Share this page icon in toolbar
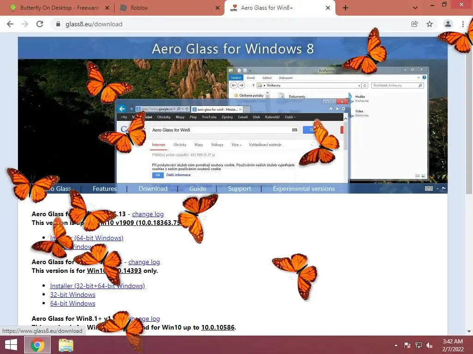This screenshot has width=473, height=354. click(x=415, y=24)
